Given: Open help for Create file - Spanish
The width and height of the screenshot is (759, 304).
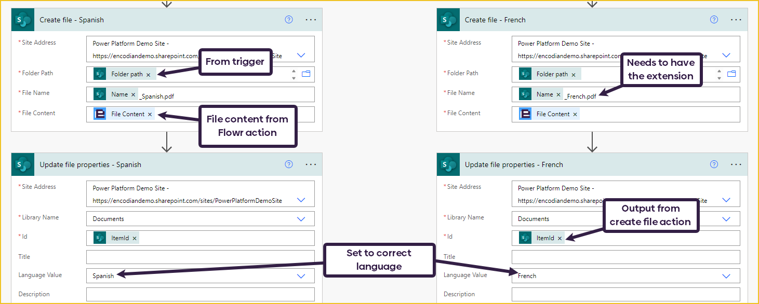Looking at the screenshot, I should pyautogui.click(x=289, y=20).
